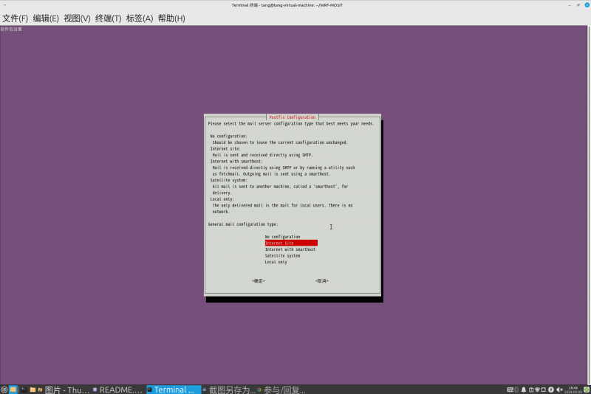Click the show desktop icon in the taskbar
Viewport: 591px width, 394px height.
(13, 389)
